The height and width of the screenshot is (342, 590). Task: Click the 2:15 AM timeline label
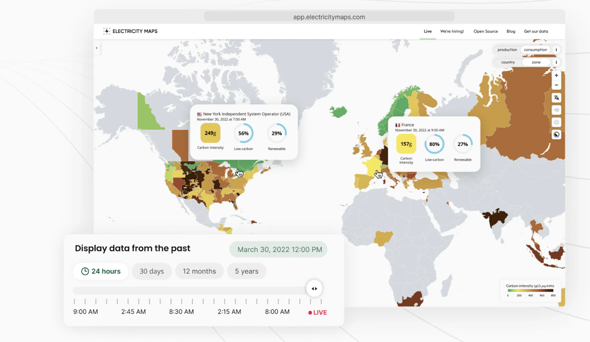coord(229,312)
